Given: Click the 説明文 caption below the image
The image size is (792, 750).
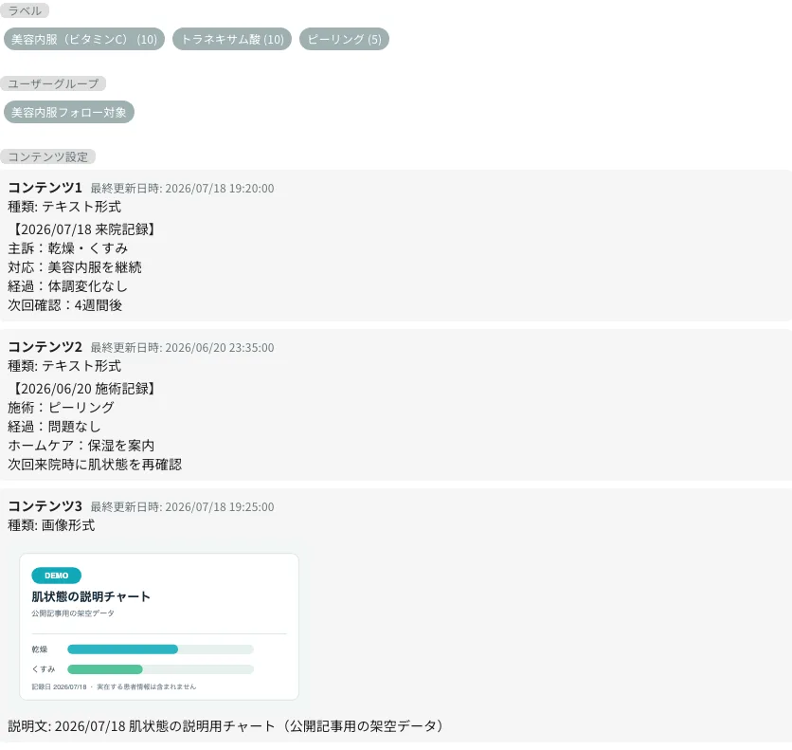Looking at the screenshot, I should pos(225,726).
